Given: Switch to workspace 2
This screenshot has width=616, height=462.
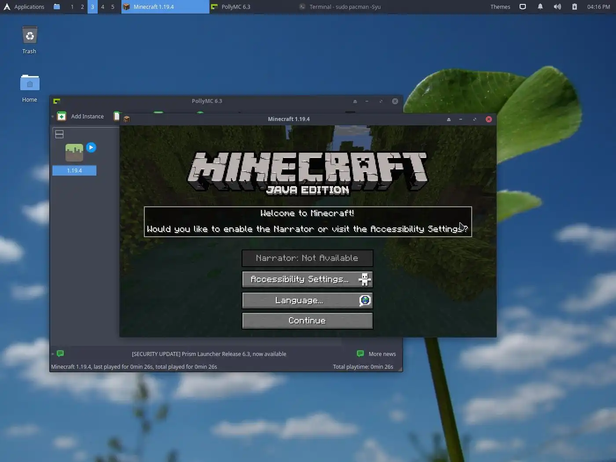Looking at the screenshot, I should point(82,7).
